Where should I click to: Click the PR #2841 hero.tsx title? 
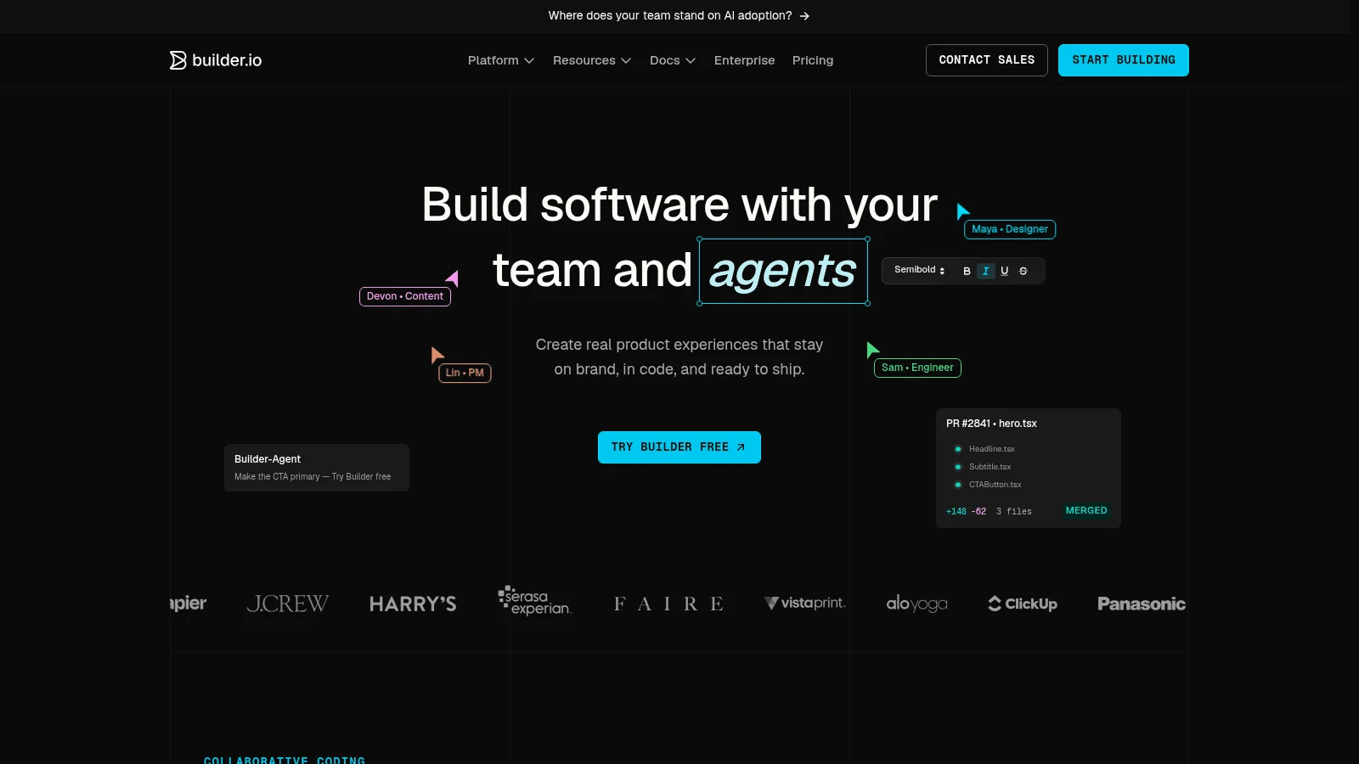coord(991,424)
